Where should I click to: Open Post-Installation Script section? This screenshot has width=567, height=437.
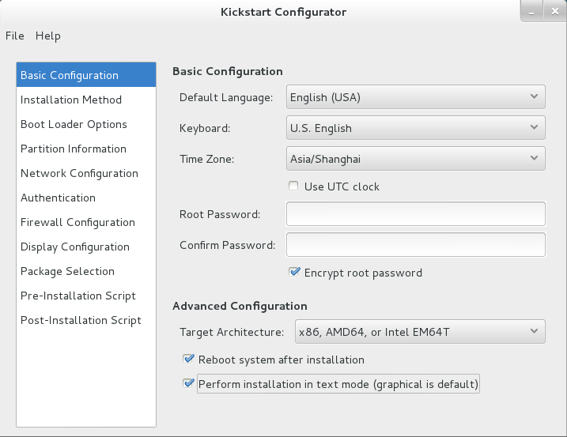click(81, 320)
